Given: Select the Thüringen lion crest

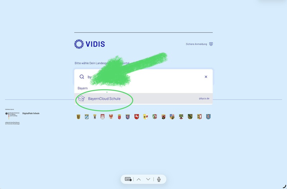Looking at the screenshot, I should click(208, 117).
